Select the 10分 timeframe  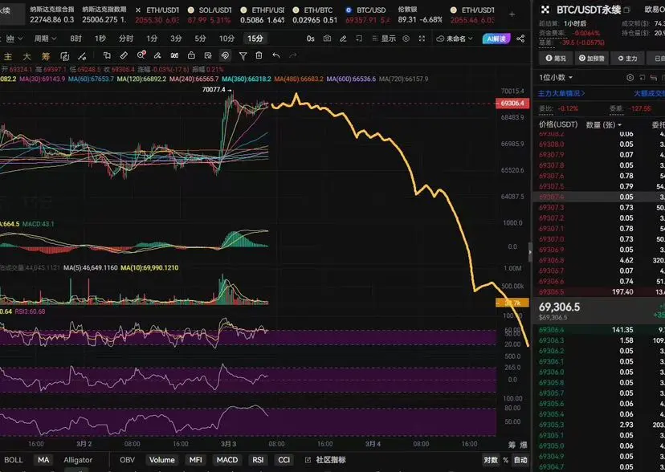227,39
